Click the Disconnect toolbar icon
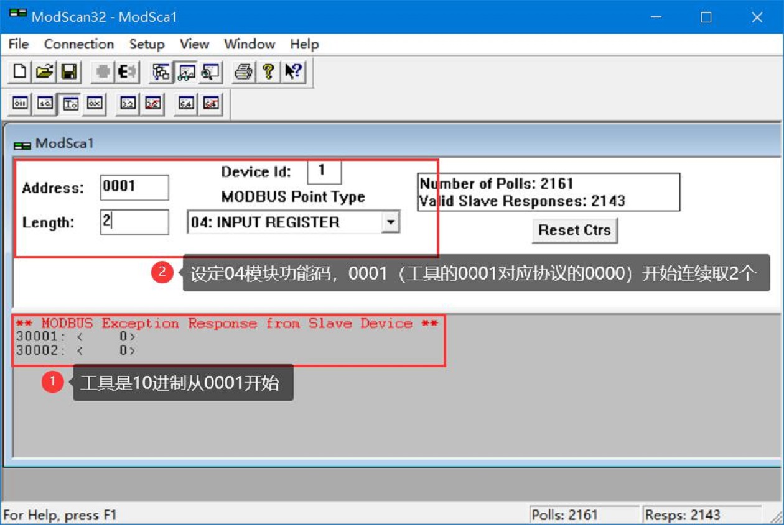This screenshot has width=784, height=525. pyautogui.click(x=126, y=72)
